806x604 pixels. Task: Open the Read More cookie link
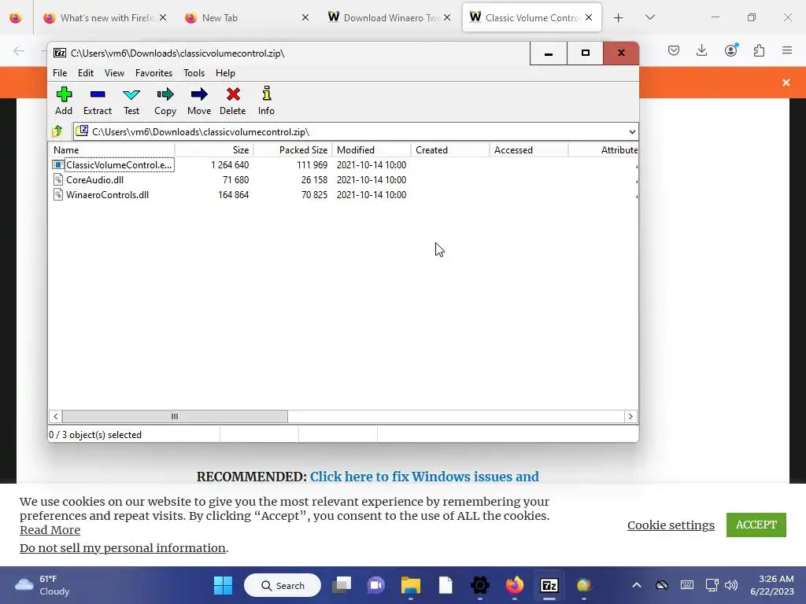point(50,530)
